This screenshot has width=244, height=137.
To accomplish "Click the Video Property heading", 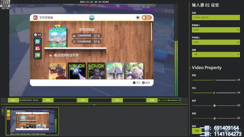I will (x=207, y=68).
